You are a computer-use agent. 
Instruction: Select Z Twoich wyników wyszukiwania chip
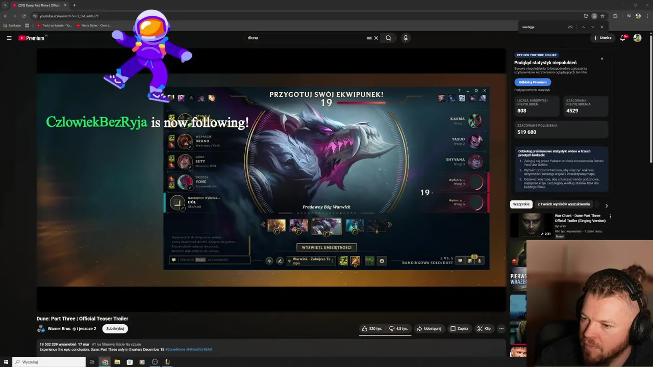tap(564, 204)
